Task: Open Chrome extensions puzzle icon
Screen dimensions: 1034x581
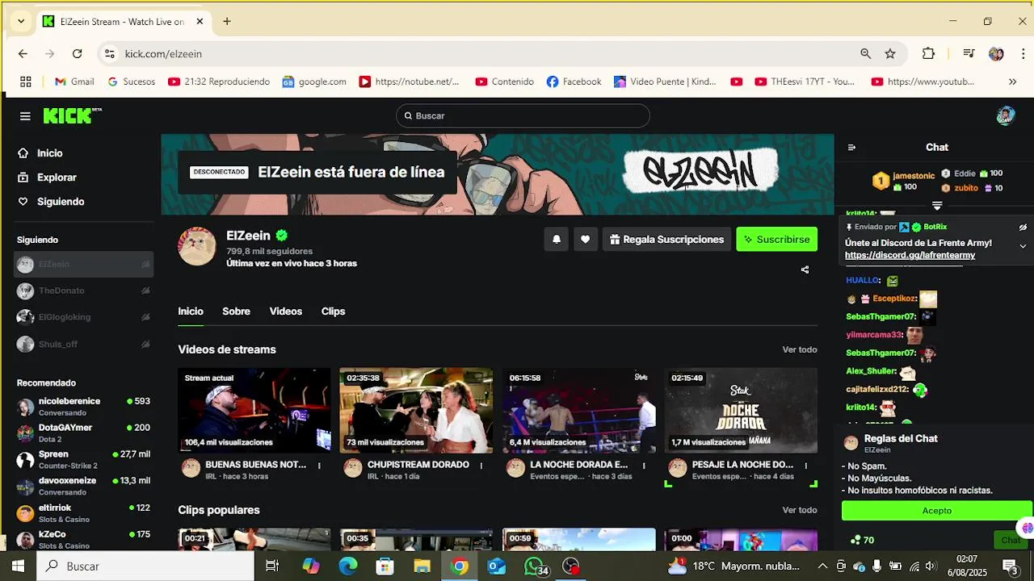Action: point(928,54)
